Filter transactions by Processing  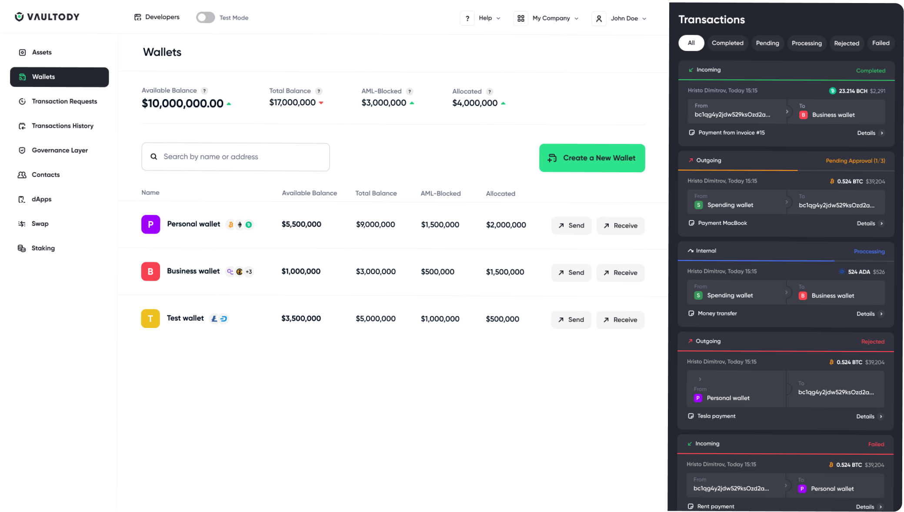tap(807, 43)
